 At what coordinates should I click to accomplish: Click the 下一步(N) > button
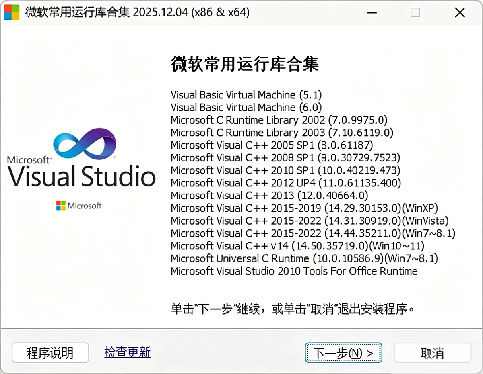(x=343, y=353)
